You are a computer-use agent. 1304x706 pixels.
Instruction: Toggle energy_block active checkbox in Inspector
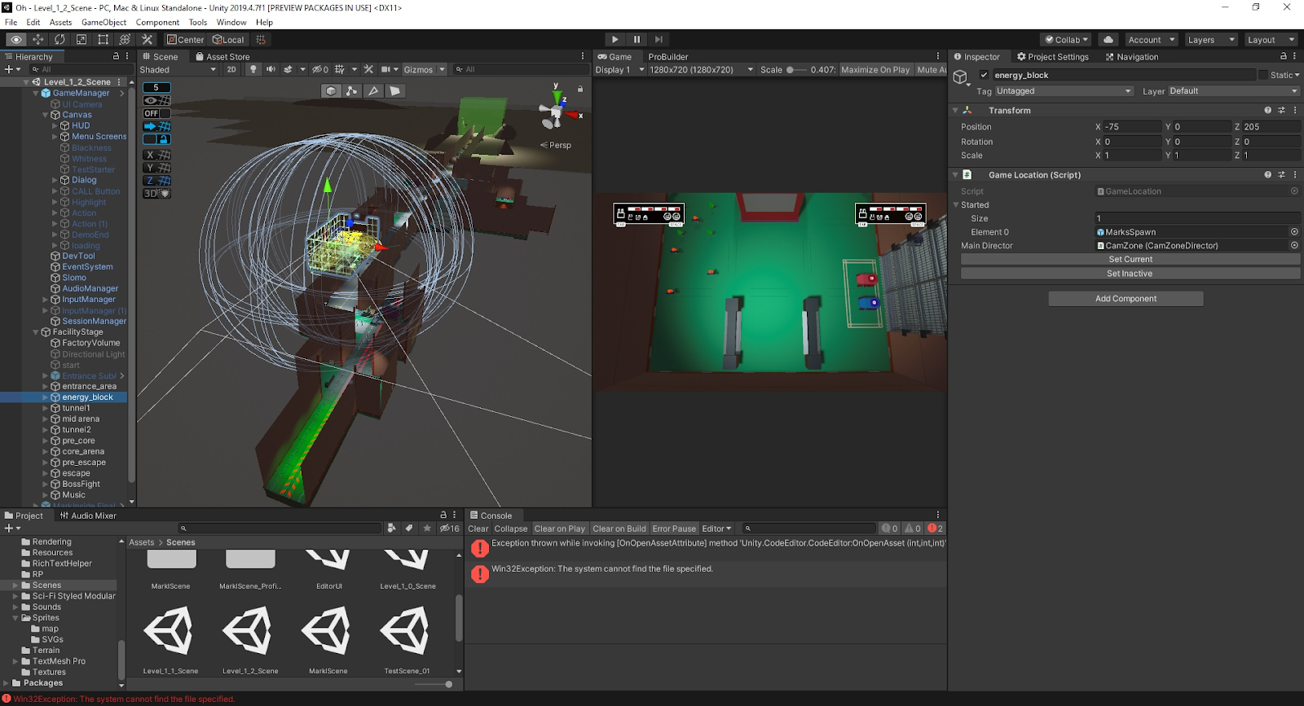(x=984, y=75)
